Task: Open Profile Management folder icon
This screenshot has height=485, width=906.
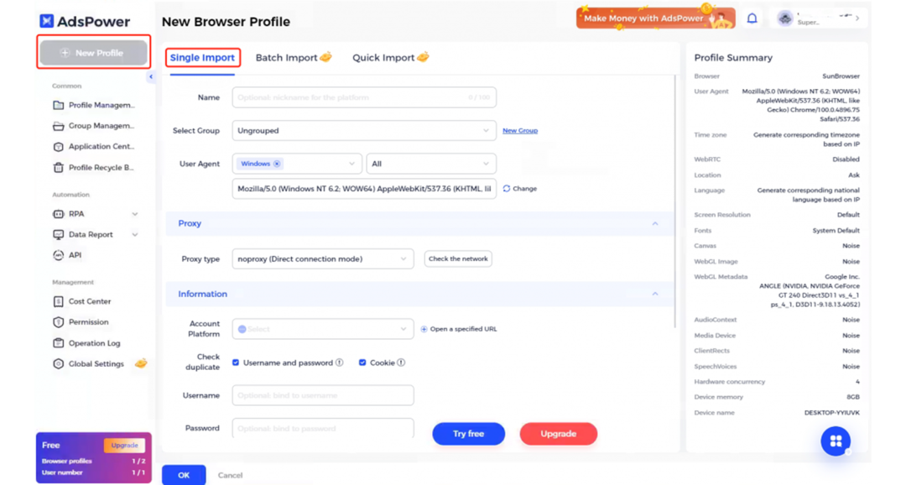Action: coord(59,105)
